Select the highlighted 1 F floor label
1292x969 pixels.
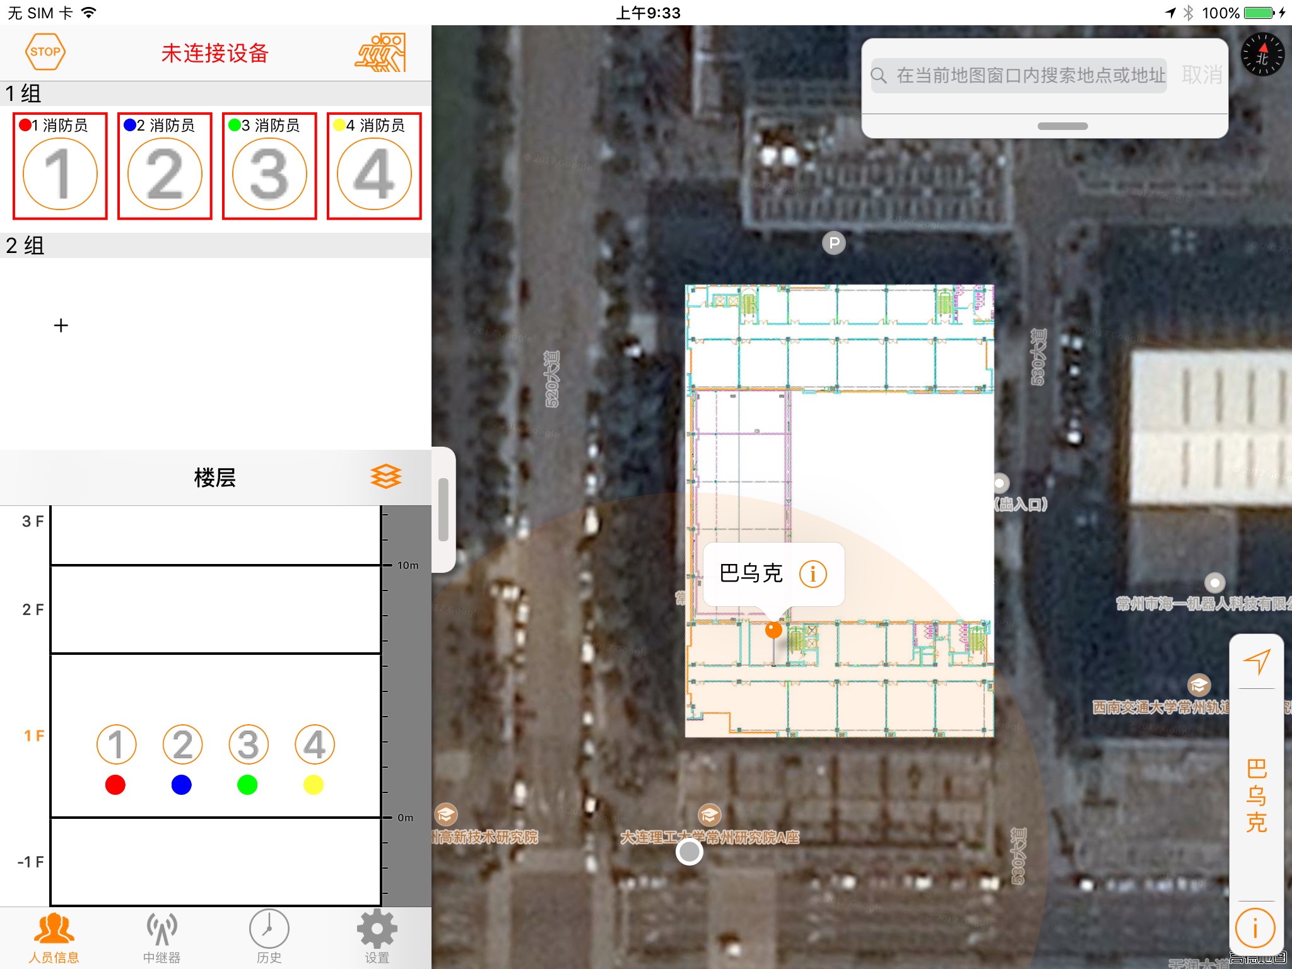(x=33, y=736)
